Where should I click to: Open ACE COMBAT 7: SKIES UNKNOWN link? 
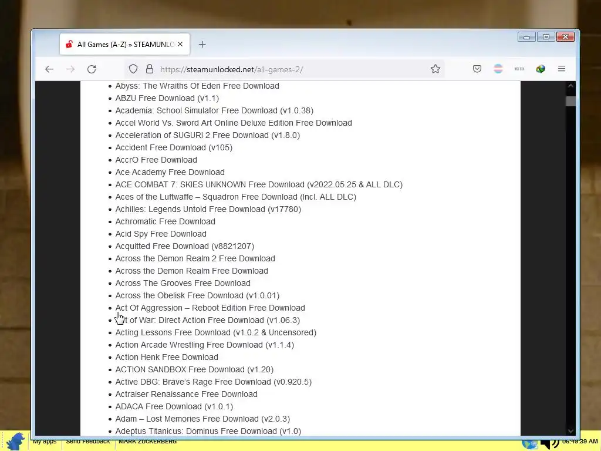point(259,184)
